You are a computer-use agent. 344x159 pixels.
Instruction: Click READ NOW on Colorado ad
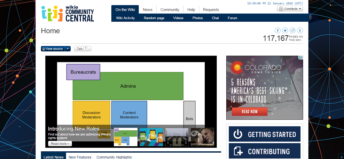[x=250, y=112]
